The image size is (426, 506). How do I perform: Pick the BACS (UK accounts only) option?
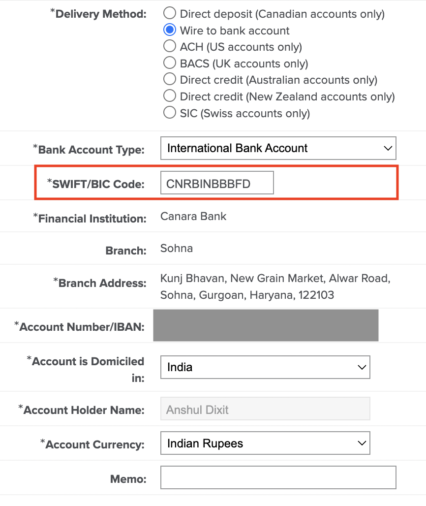169,63
